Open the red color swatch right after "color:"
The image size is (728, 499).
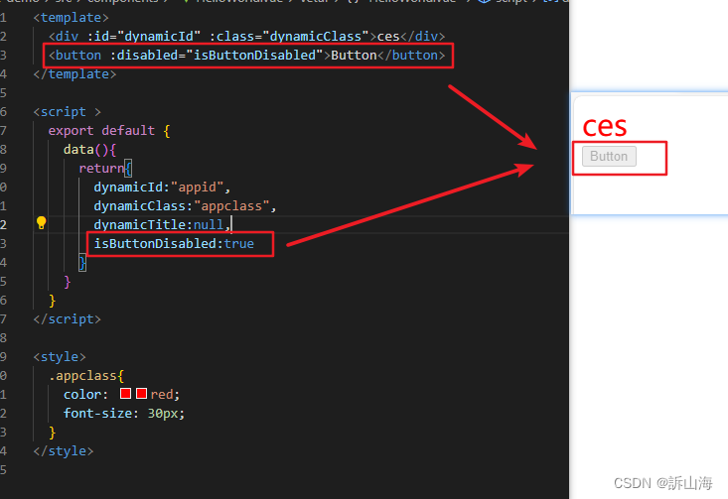(125, 394)
